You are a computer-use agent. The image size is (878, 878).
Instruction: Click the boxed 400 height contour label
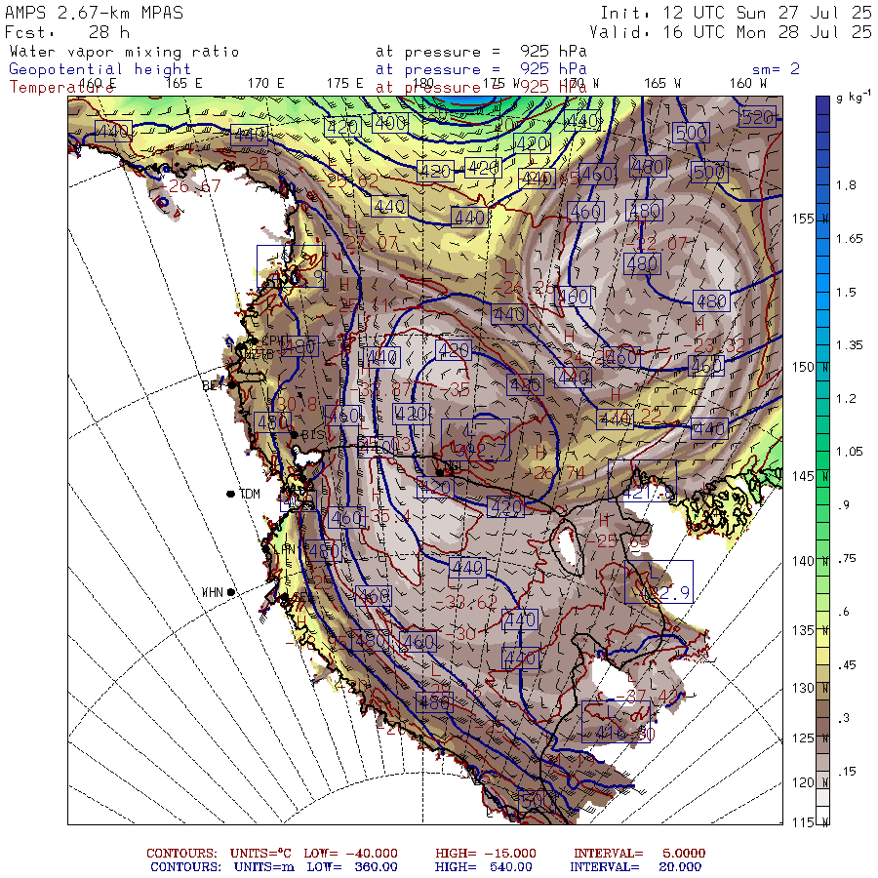390,123
